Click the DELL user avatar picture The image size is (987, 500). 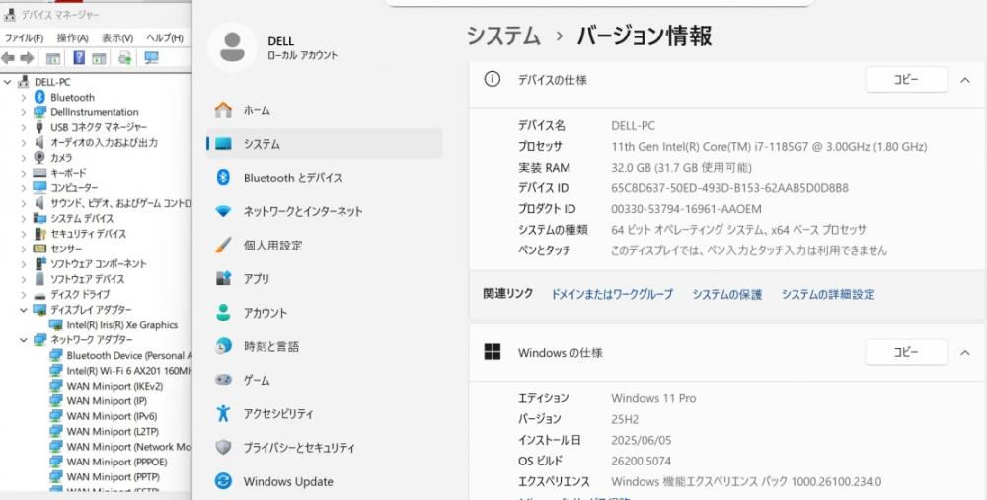pyautogui.click(x=232, y=47)
